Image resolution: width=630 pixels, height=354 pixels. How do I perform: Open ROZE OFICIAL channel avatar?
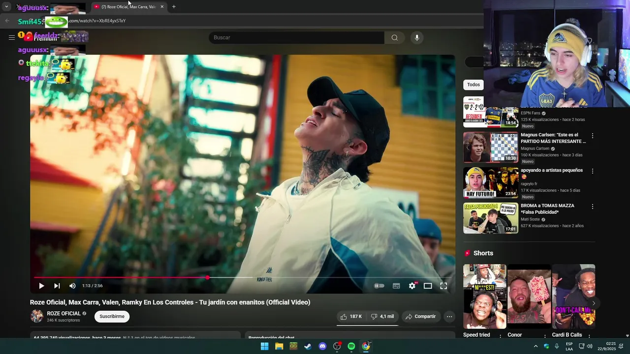tap(37, 316)
